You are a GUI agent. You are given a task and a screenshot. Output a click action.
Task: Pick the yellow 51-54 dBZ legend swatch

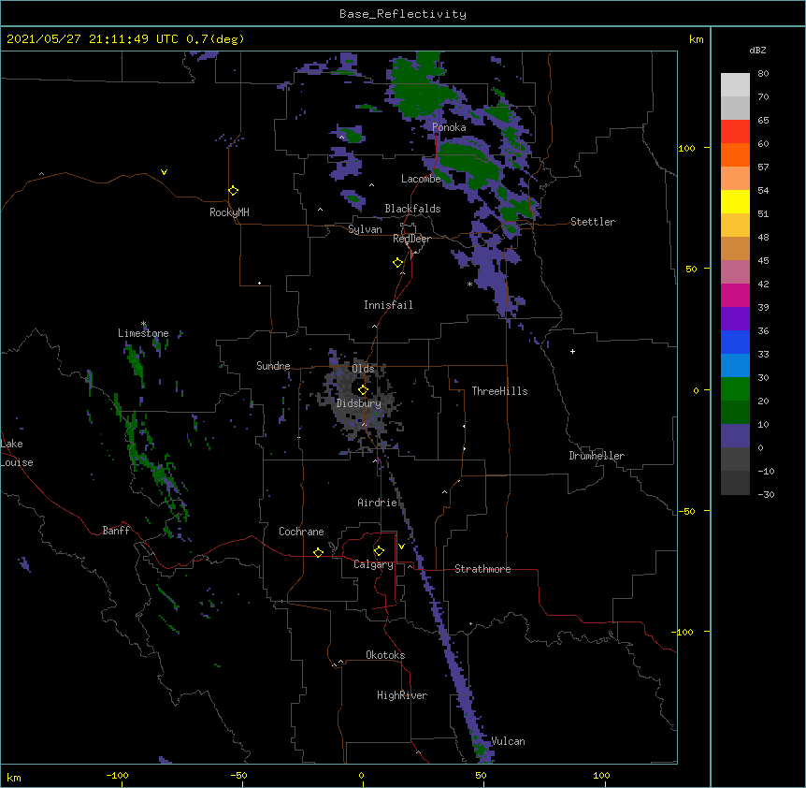pos(735,201)
